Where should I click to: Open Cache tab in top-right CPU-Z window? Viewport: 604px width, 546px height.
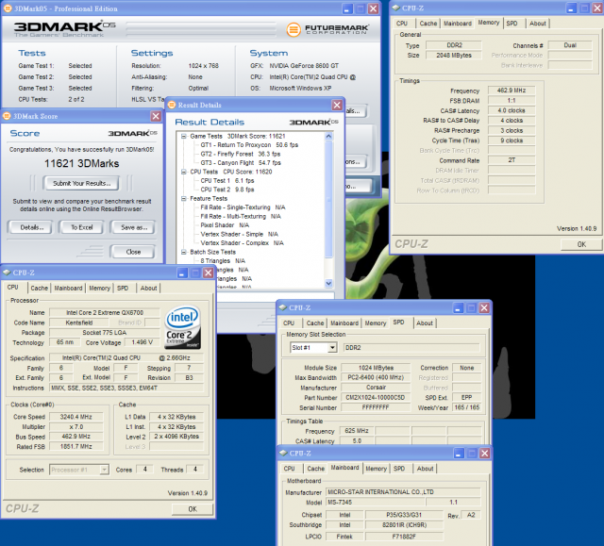click(428, 24)
